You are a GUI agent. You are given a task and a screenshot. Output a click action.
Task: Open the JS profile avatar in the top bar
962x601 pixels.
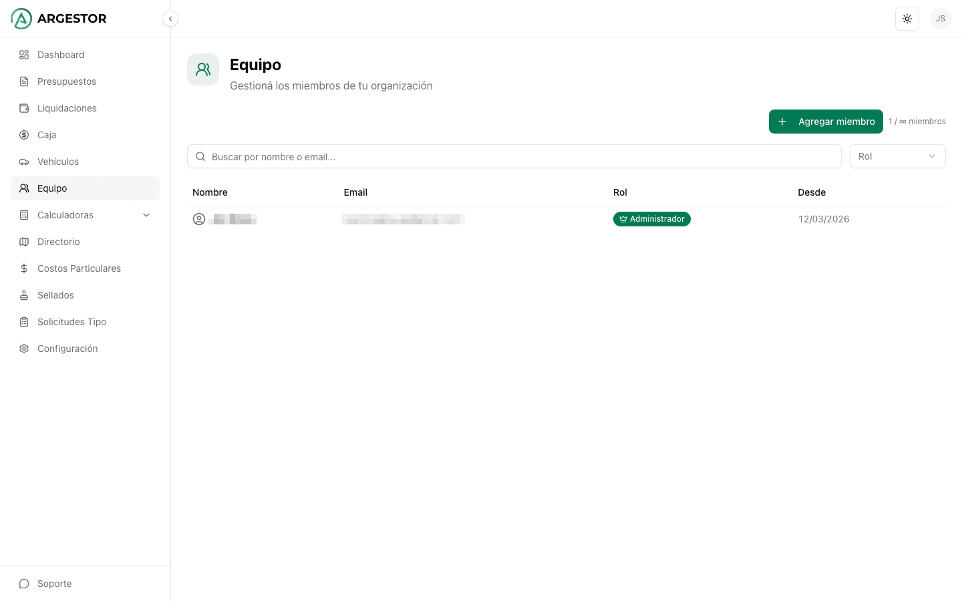point(941,19)
